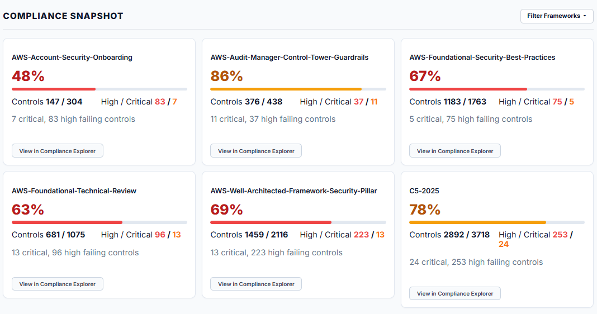
Task: Click High / Critical 37 / 11 value
Action: (x=339, y=102)
